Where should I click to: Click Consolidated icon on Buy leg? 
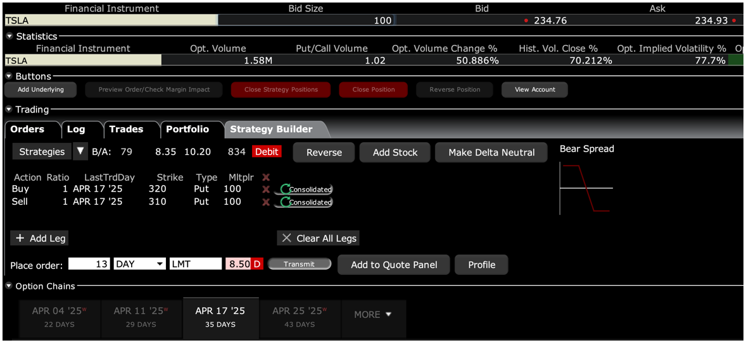[303, 189]
